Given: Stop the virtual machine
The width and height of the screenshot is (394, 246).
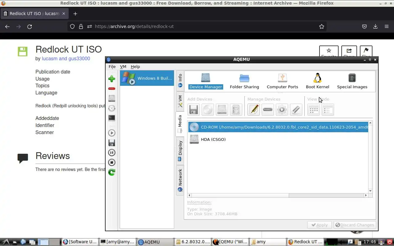Looking at the screenshot, I should [x=112, y=162].
